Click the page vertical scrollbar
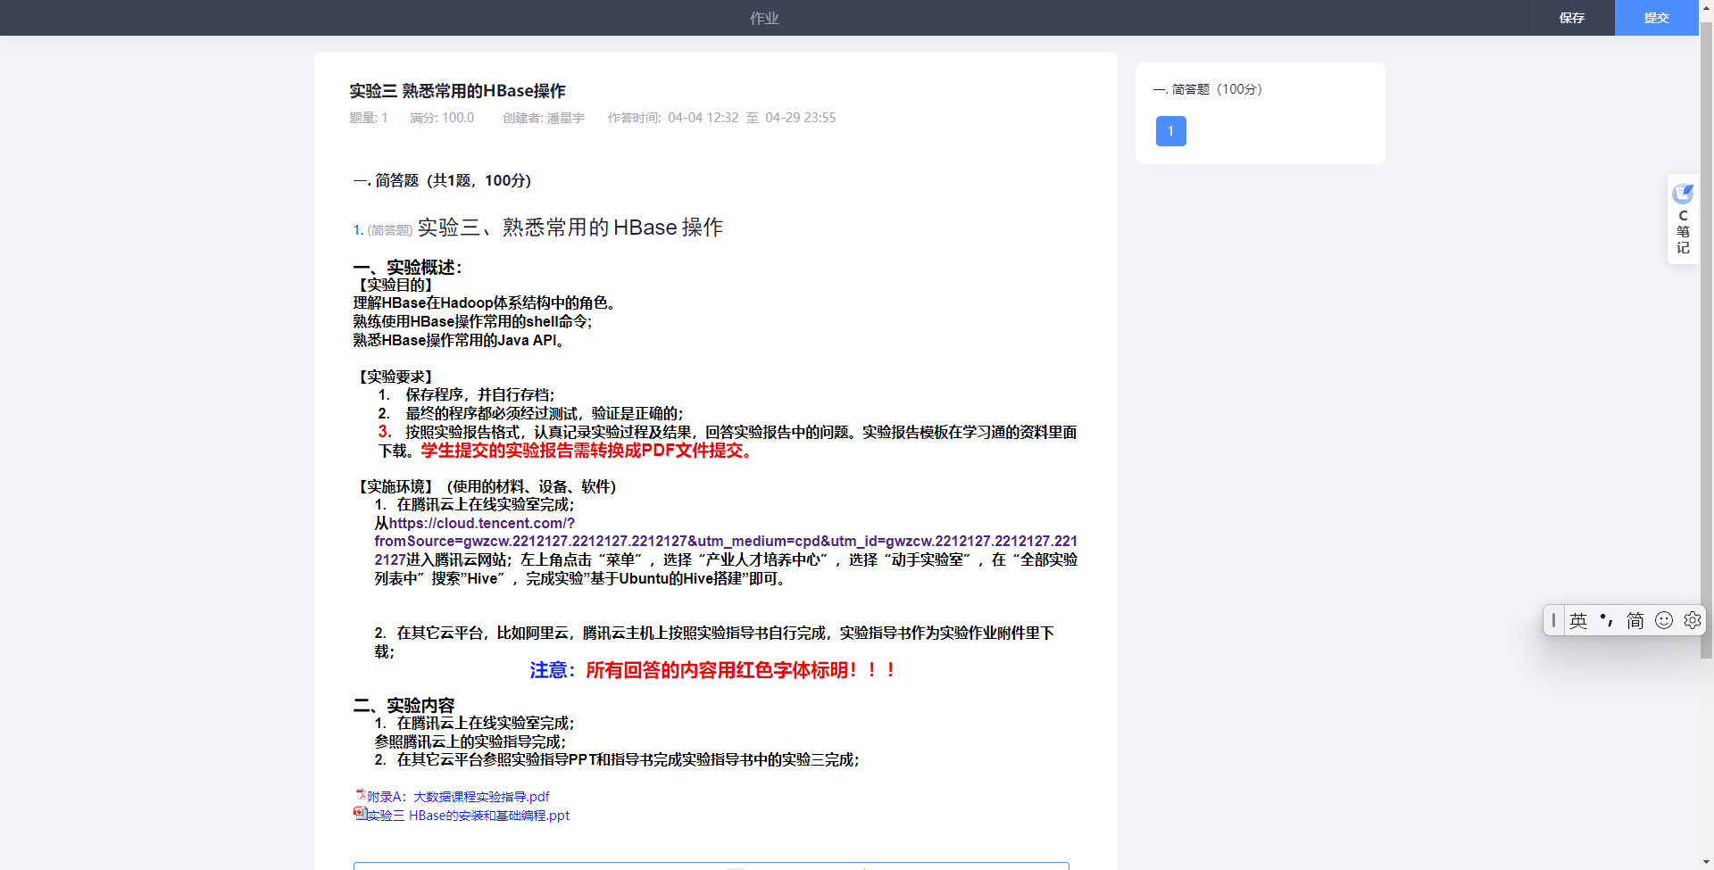The height and width of the screenshot is (870, 1714). click(1706, 339)
